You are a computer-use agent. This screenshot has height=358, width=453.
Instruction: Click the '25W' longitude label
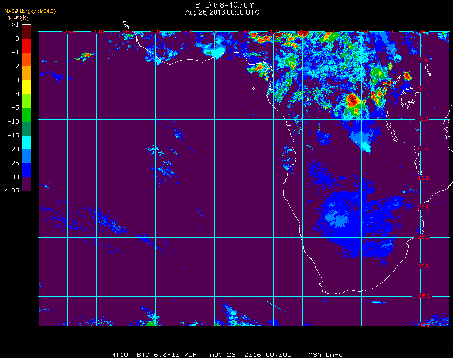click(x=69, y=32)
